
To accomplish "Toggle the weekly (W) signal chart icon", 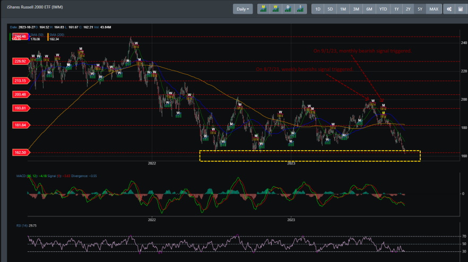I will point(276,9).
